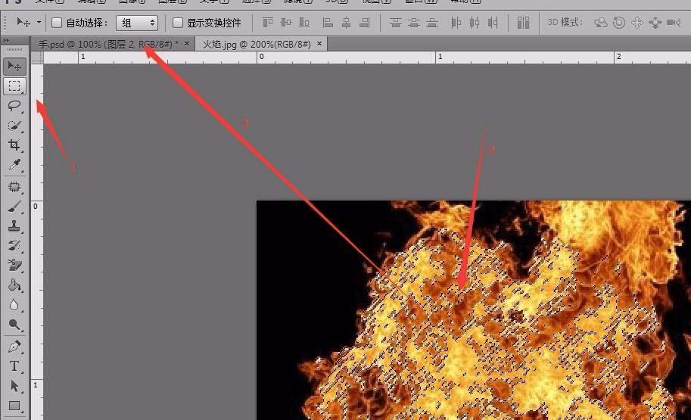Distribute bottom edges in options bar
691x420 pixels.
(432, 23)
